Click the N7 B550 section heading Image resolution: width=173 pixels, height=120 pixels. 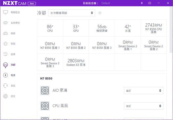(46, 78)
